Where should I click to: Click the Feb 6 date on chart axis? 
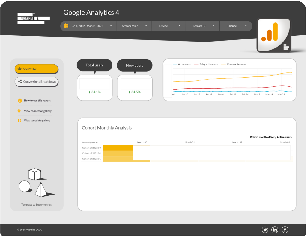221,94
